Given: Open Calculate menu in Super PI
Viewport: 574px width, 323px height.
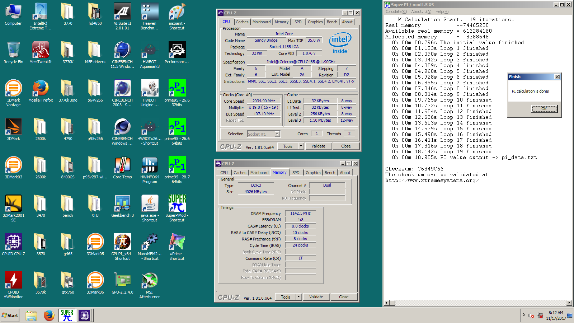Looking at the screenshot, I should tap(396, 11).
